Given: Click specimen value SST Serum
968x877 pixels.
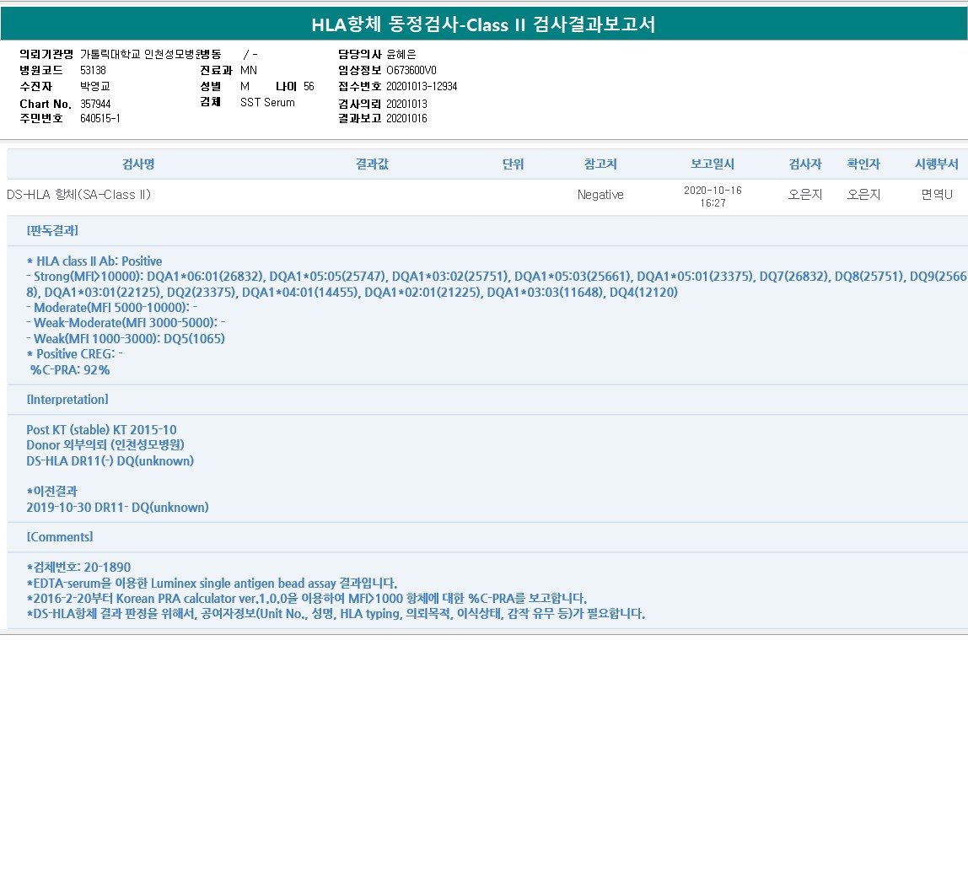Looking at the screenshot, I should [267, 102].
